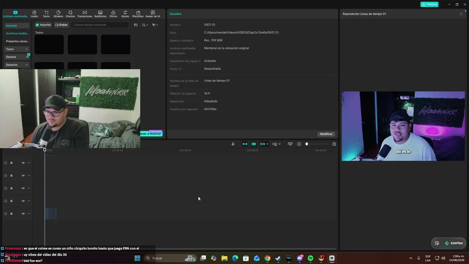The width and height of the screenshot is (469, 264).
Task: Click the Buscar archivos multimedia search field
Action: pos(100,25)
